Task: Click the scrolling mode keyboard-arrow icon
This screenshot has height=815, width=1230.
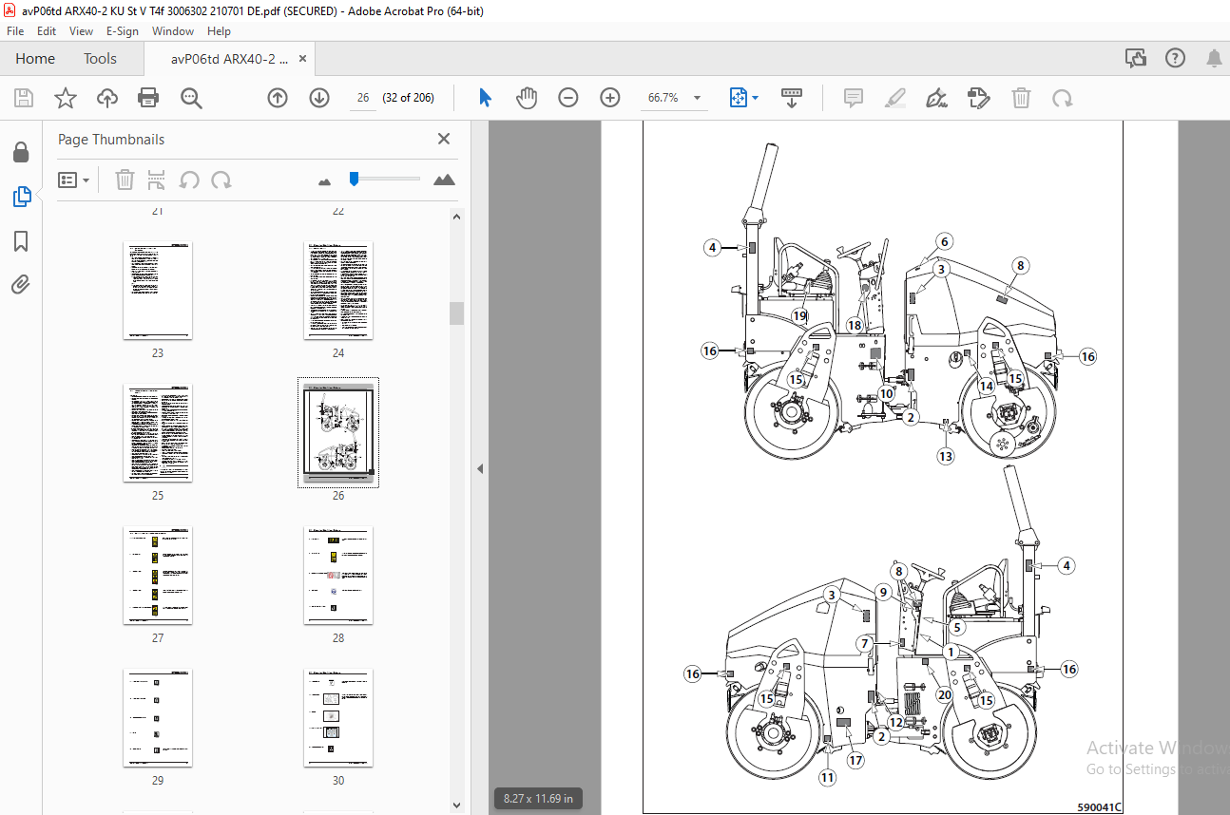Action: [792, 98]
